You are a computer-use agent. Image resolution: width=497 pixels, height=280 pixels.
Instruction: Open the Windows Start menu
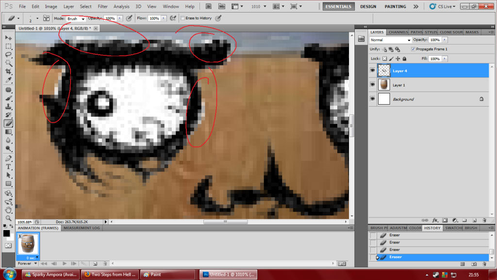click(x=10, y=274)
